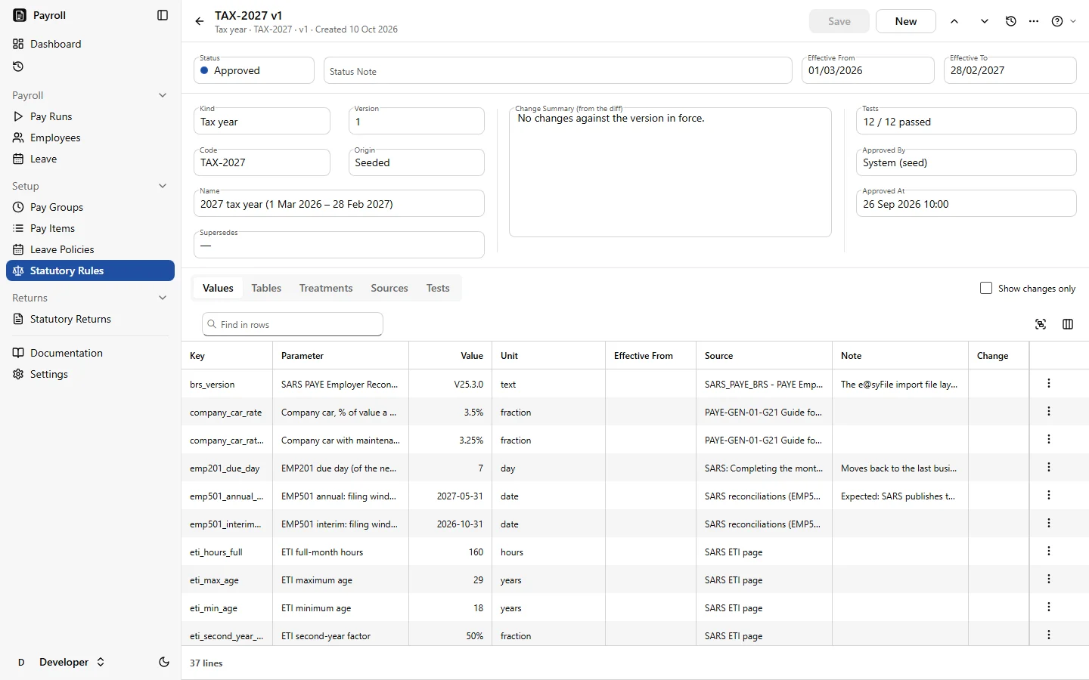Open Settings in the sidebar

click(91, 374)
